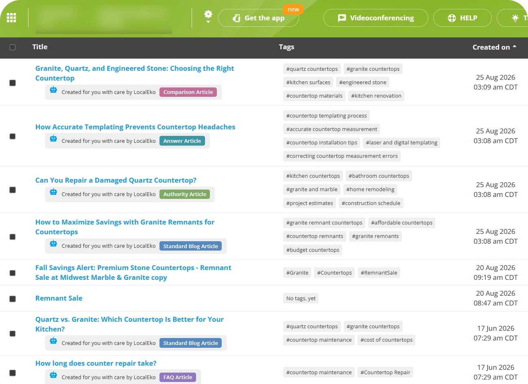
Task: Click the #engineered stone tag
Action: click(x=363, y=83)
